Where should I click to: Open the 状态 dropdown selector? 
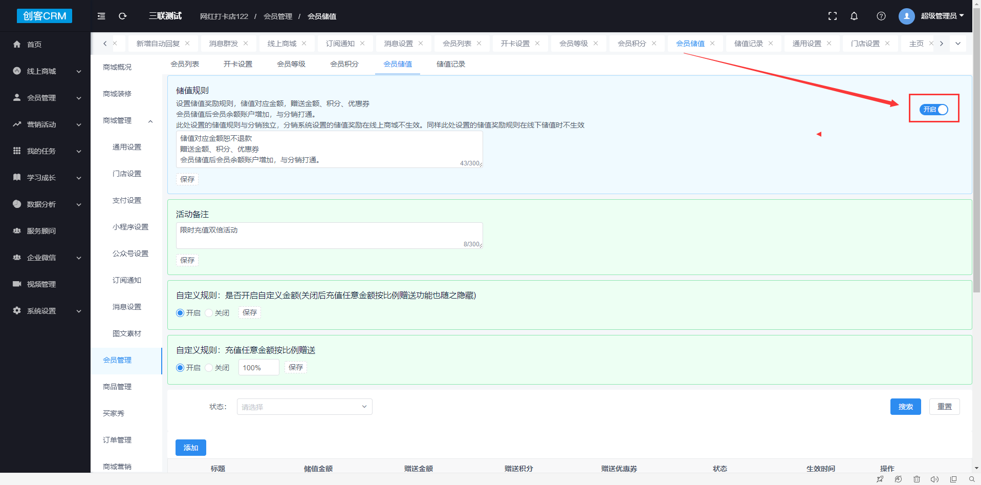[x=304, y=407]
